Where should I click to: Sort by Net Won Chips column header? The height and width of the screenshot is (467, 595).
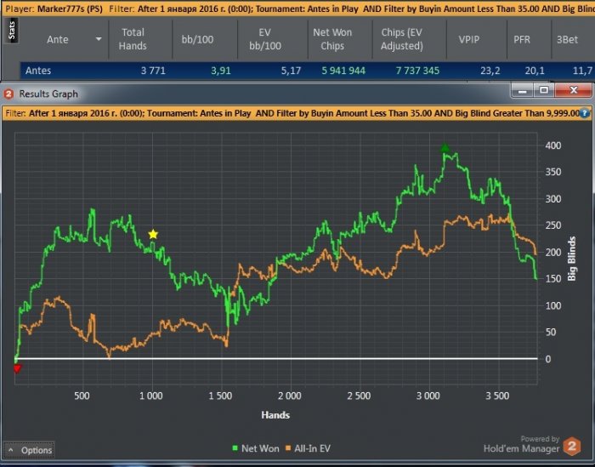[x=332, y=39]
